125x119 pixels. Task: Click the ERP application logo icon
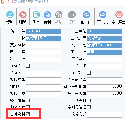[x=3, y=2]
